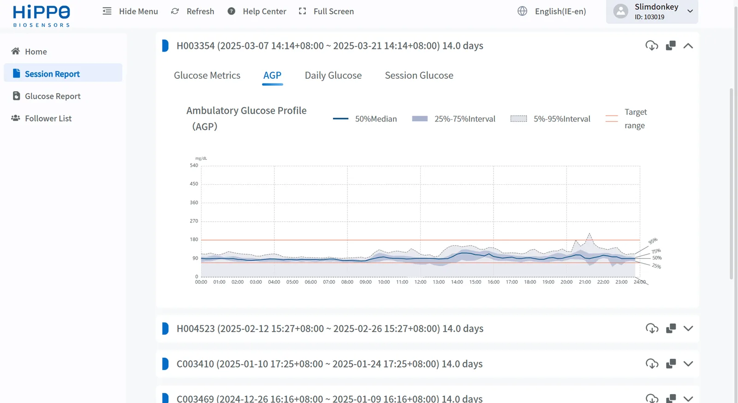
Task: Toggle the 25%-75%Interval legend series
Action: coord(453,119)
